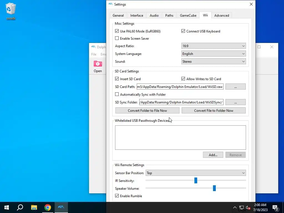Image resolution: width=284 pixels, height=213 pixels.
Task: Open the File menu in Dolphin window
Action: click(x=94, y=54)
